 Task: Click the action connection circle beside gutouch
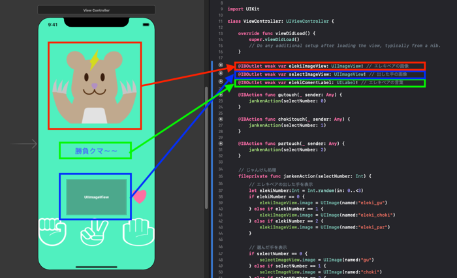pyautogui.click(x=221, y=95)
